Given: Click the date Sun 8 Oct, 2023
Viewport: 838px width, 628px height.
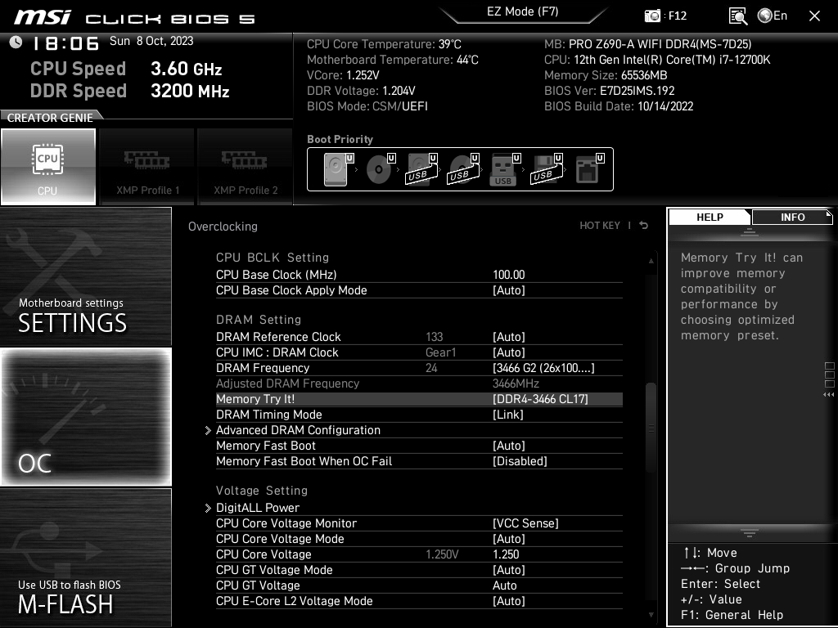Looking at the screenshot, I should (151, 41).
